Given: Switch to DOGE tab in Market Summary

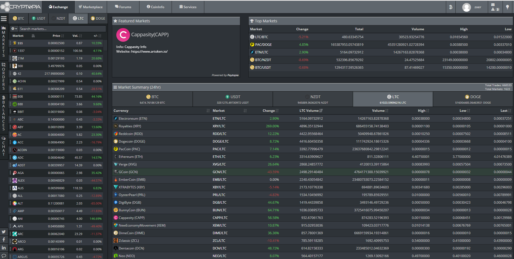Looking at the screenshot, I should 473,99.
